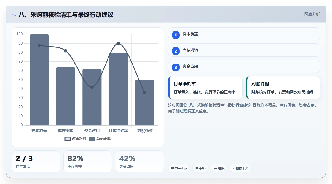Click the 资金占用 x-axis label
332x184 pixels.
coord(92,131)
